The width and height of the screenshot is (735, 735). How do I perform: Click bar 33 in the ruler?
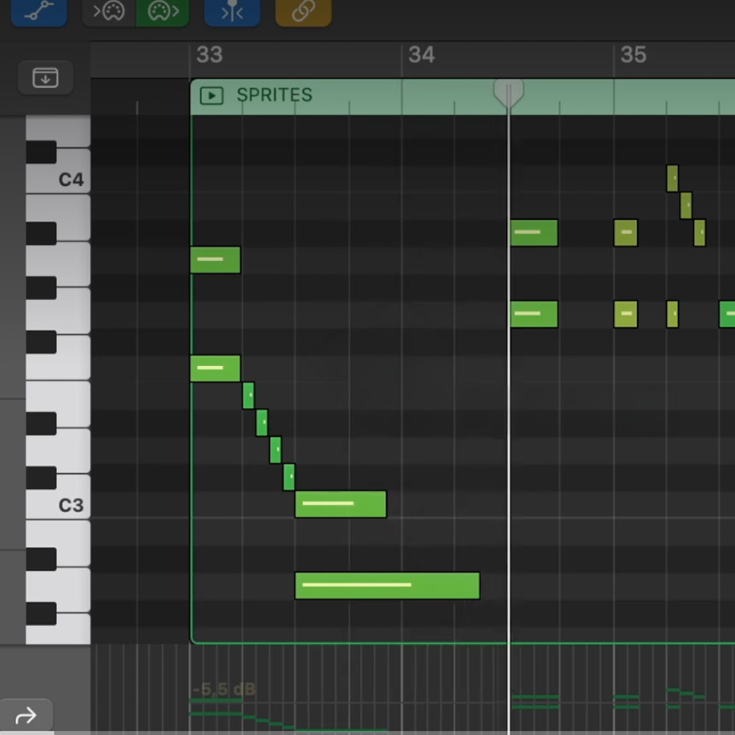coord(209,55)
